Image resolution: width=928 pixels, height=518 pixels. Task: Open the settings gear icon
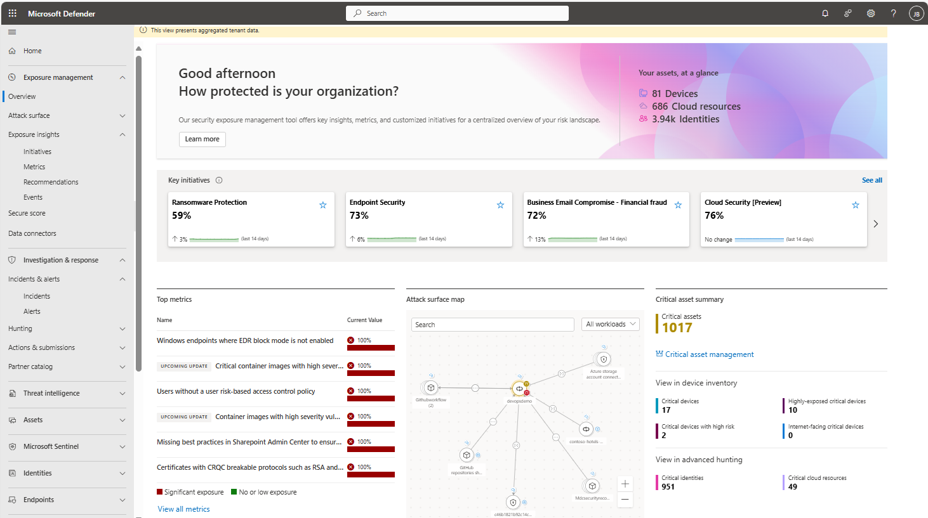click(x=871, y=13)
